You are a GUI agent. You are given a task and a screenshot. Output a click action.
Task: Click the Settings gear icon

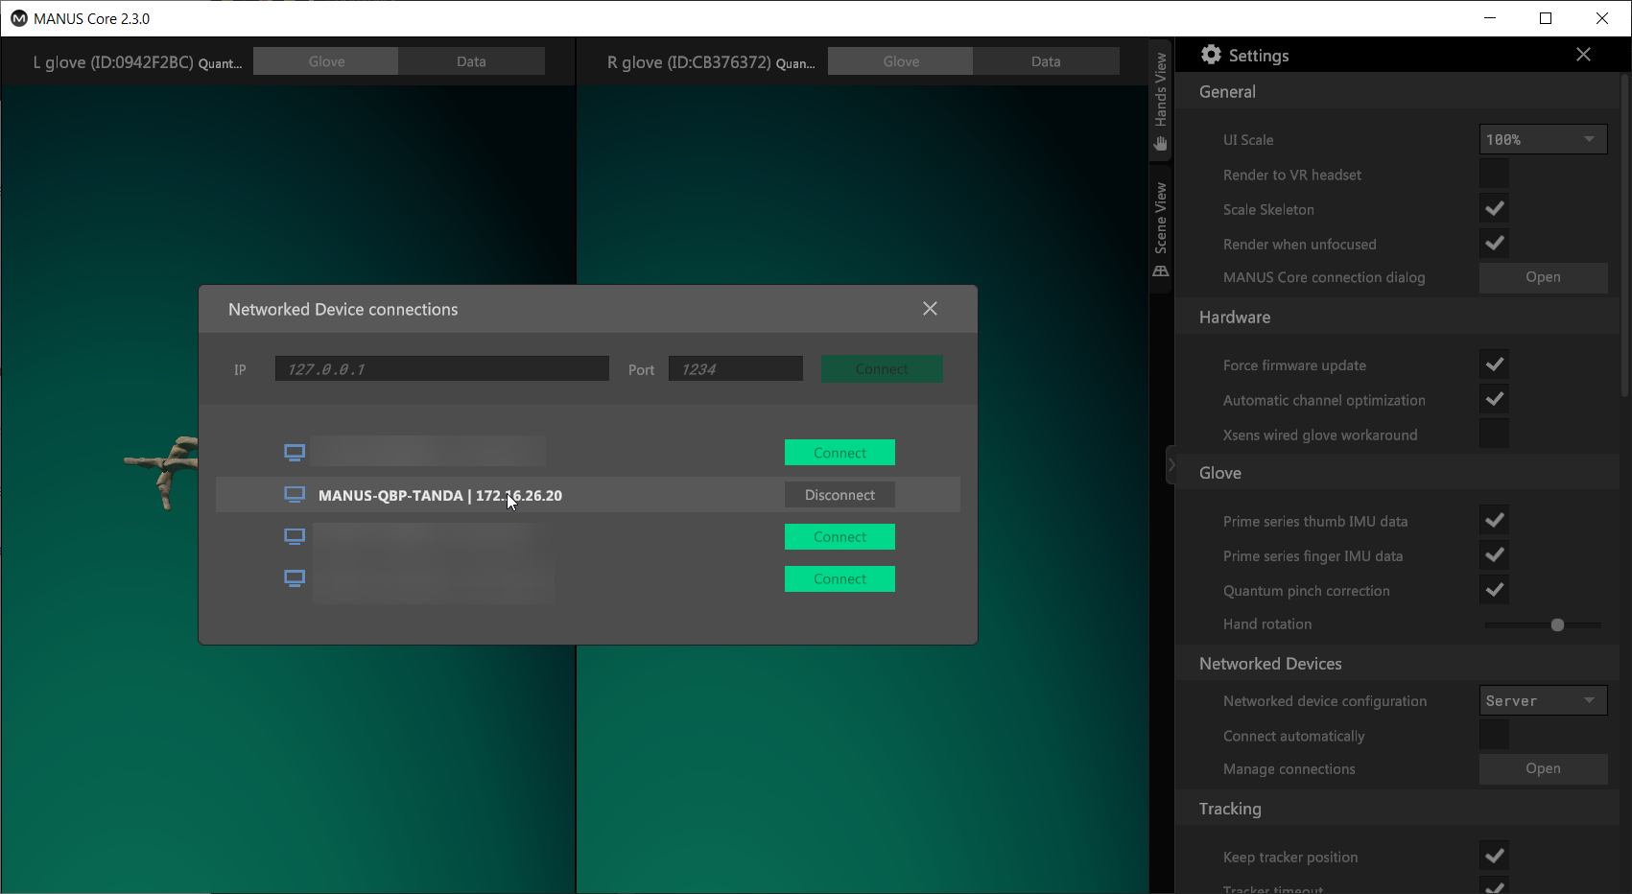point(1211,55)
